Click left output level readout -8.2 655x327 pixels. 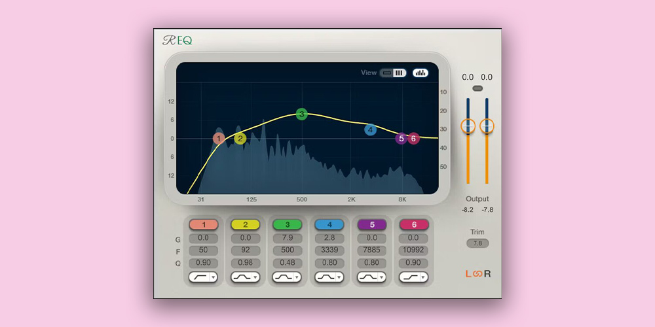pos(468,210)
